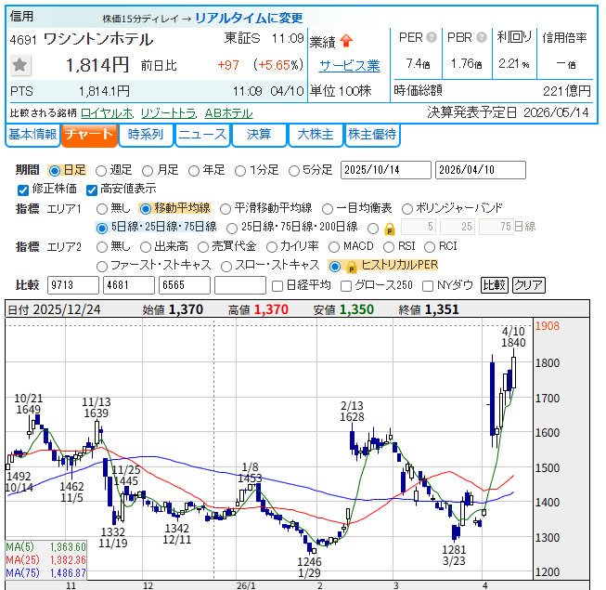
Task: Select 週足 period radio button
Action: [x=101, y=171]
